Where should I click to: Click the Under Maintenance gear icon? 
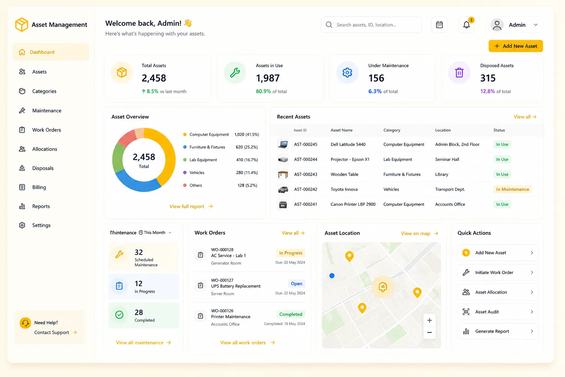[347, 73]
